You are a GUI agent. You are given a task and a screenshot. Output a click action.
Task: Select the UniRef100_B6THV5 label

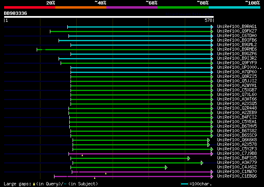(237, 126)
